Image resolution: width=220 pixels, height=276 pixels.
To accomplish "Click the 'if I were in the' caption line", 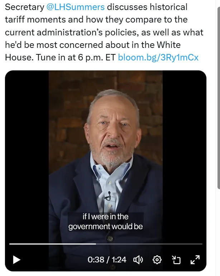I will (105, 217).
